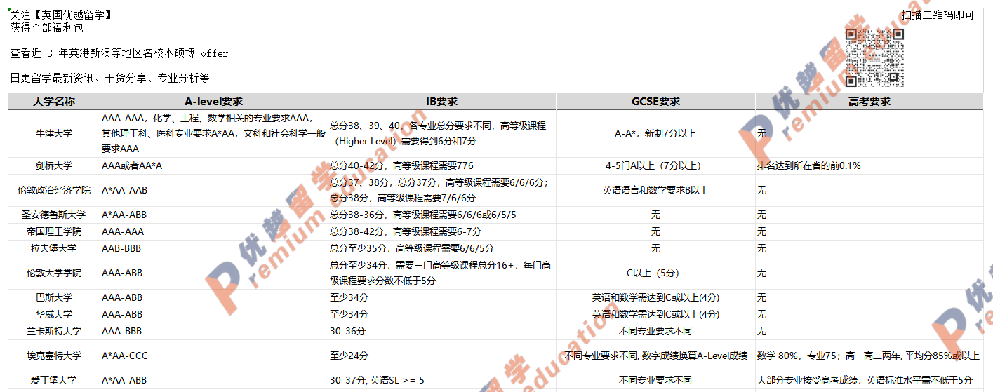Viewport: 993px width, 392px height.
Task: Select the 牛津大学 cell
Action: 54,133
